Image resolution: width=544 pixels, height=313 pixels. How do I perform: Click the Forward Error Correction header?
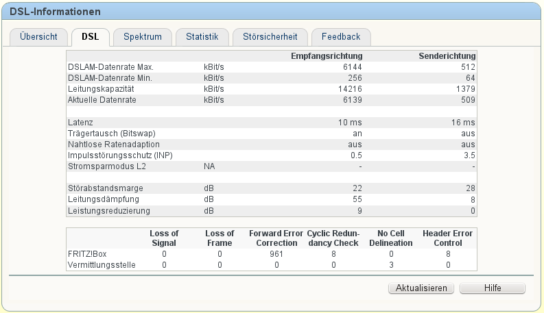point(276,238)
